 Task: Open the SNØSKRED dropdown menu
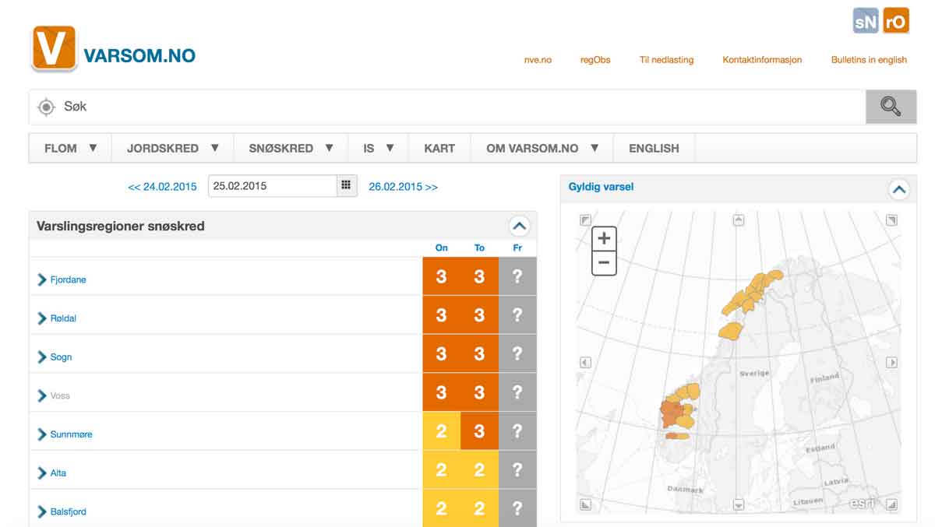click(291, 148)
